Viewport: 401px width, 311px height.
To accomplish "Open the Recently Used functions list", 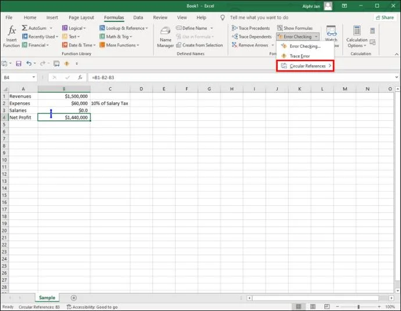I will (x=40, y=37).
